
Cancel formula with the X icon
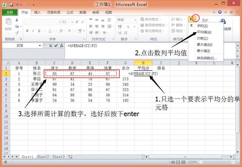(x=51, y=46)
